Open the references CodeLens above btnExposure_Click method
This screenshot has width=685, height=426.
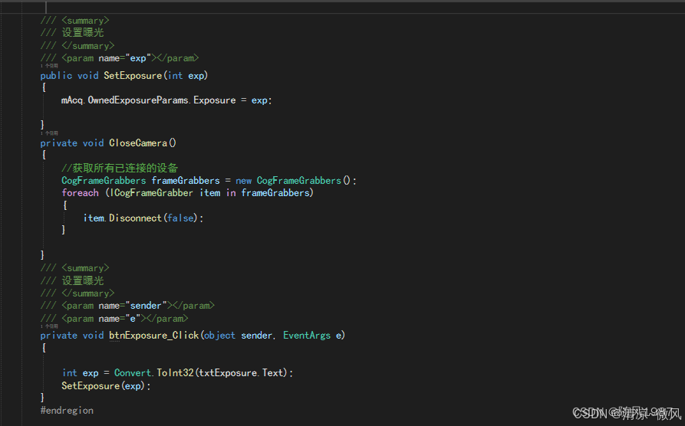pos(49,326)
